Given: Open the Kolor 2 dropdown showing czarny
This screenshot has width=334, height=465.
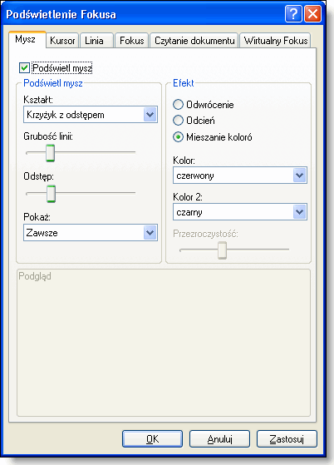Looking at the screenshot, I should tap(240, 212).
